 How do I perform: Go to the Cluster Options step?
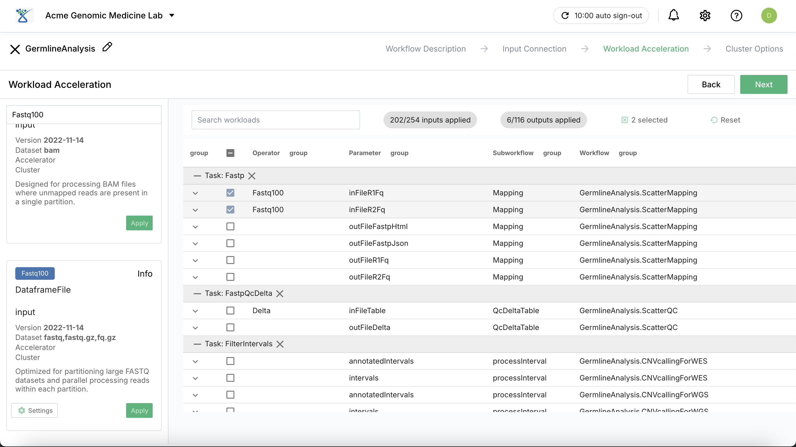pos(754,49)
